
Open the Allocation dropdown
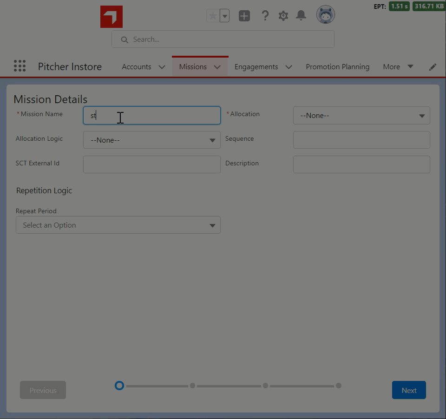(361, 116)
